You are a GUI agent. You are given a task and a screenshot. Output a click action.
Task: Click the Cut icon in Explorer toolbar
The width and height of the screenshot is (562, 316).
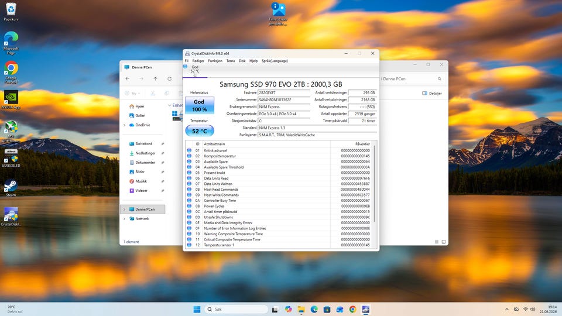[x=153, y=94]
